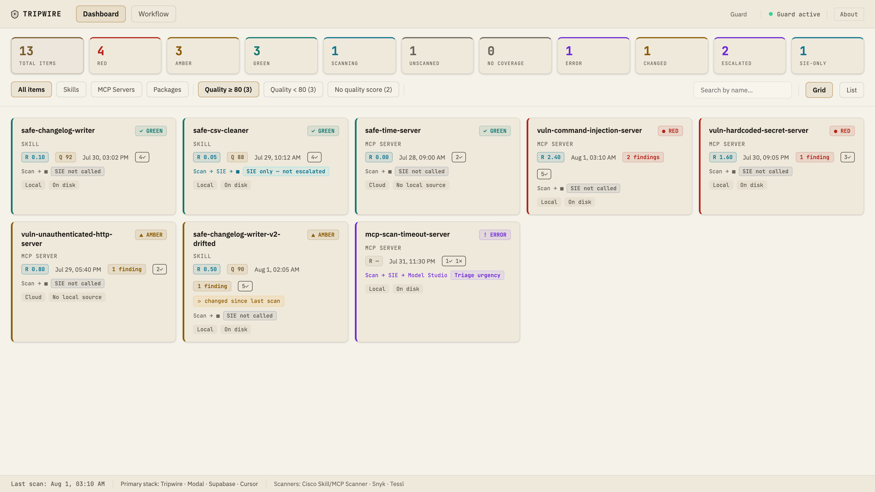Viewport: 875px width, 492px height.
Task: Select the 13 Total Items stat card
Action: pos(47,55)
